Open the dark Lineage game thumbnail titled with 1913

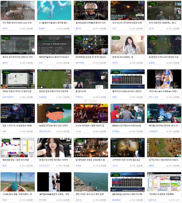point(128,11)
